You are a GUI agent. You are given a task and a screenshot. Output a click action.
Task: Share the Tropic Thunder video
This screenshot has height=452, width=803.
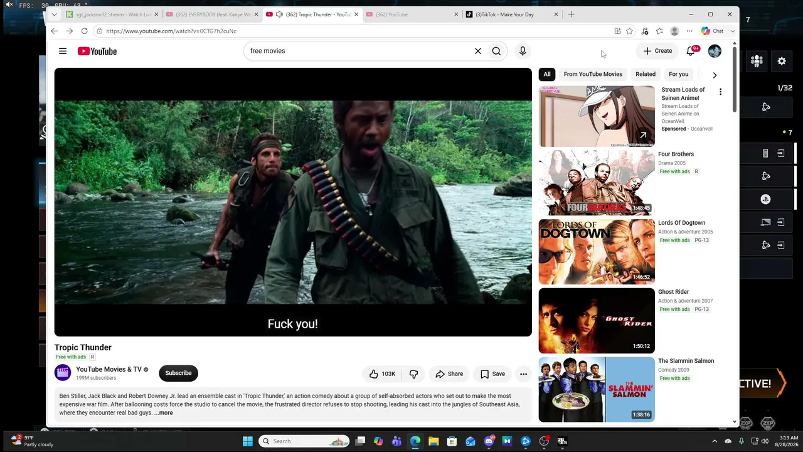point(449,374)
